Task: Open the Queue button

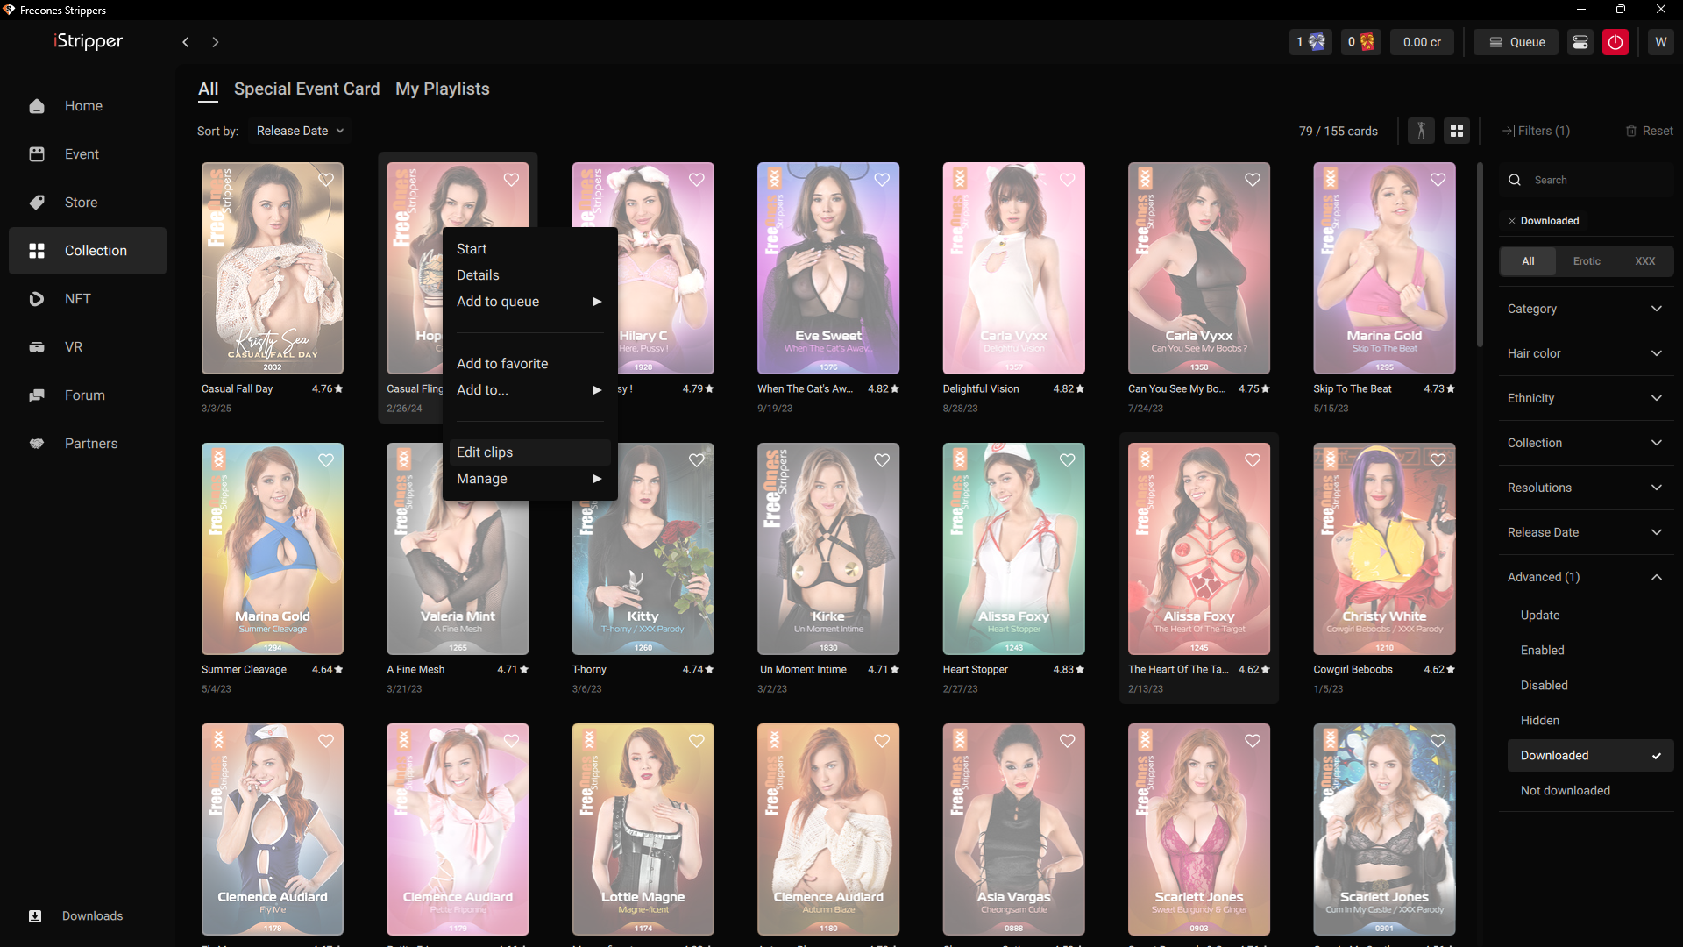Action: (1516, 42)
